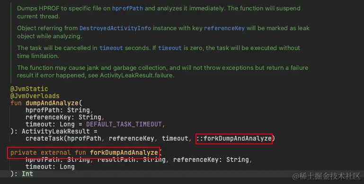Click the 'resultPath: String' parameter
The width and height of the screenshot is (364, 184).
tap(131, 159)
